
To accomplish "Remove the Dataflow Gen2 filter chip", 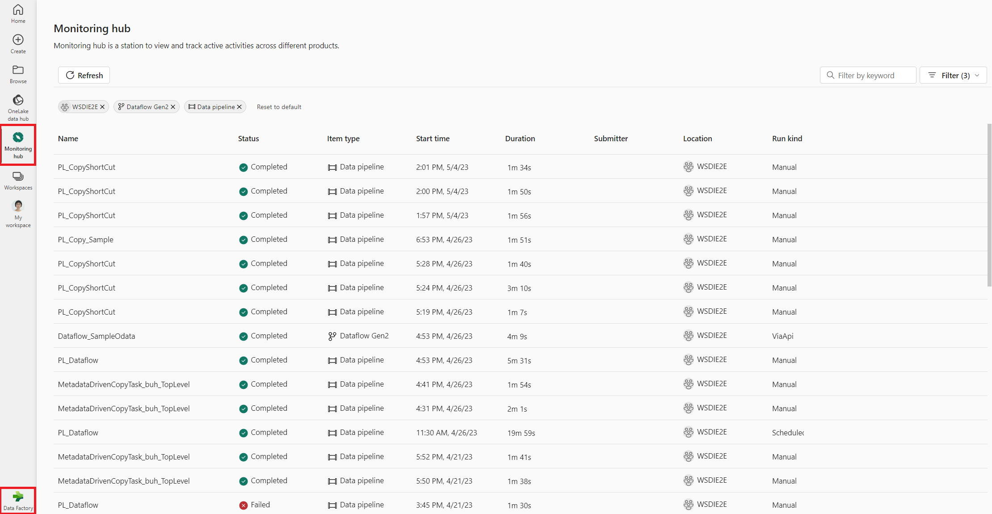I will coord(173,107).
